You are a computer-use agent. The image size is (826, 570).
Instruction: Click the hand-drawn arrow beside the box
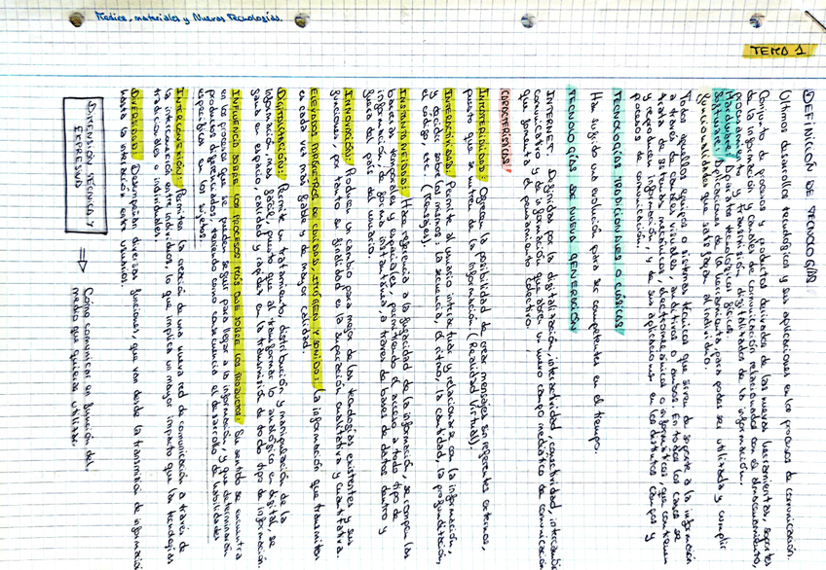coord(81,260)
